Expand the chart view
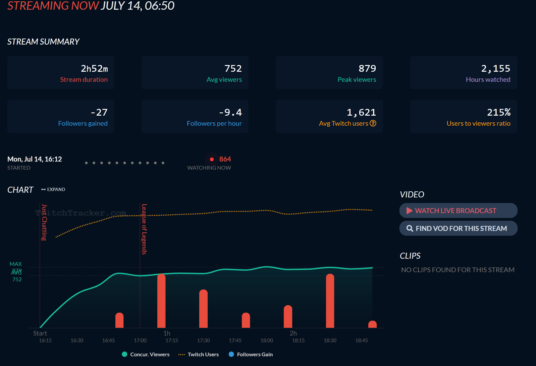Screen dimensions: 536x366 53,189
